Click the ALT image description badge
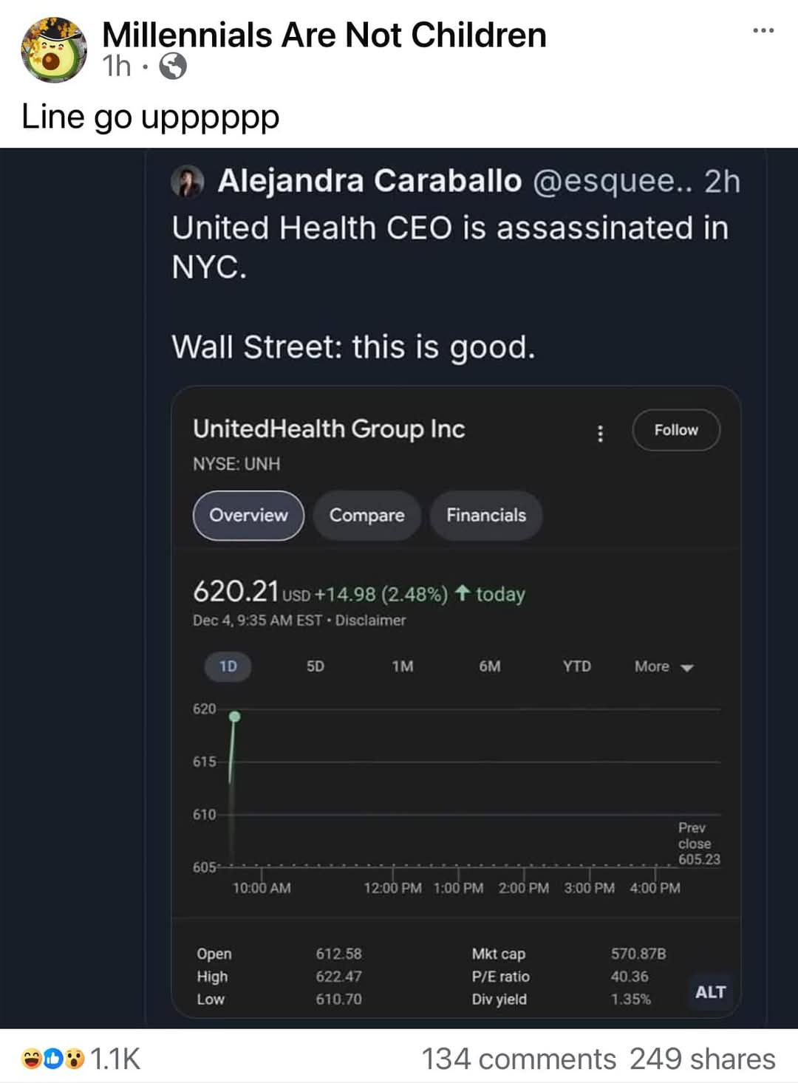Screen dimensions: 798x1083 710,992
